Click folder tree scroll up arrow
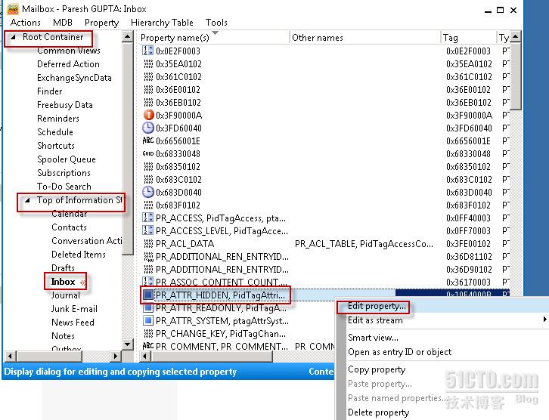 (x=128, y=36)
